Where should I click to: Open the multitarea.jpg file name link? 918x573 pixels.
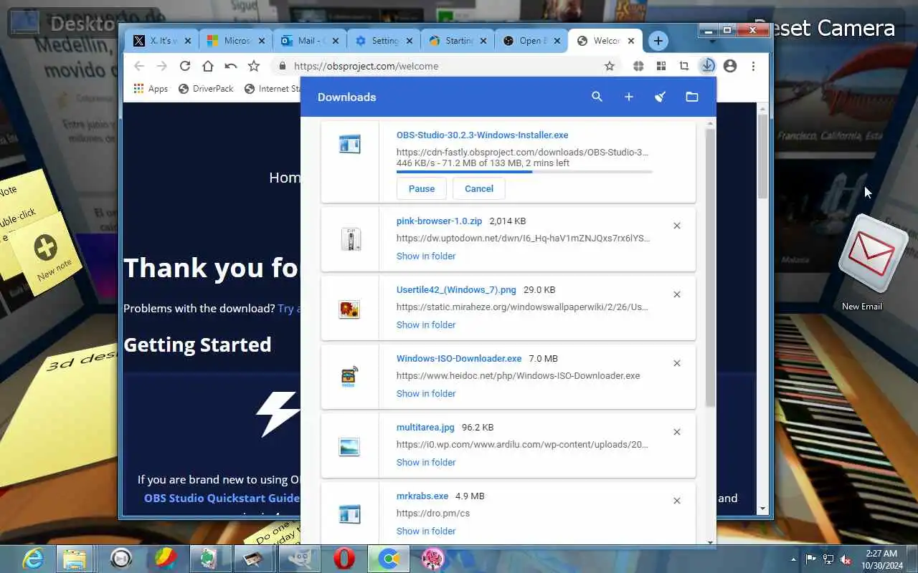425,428
